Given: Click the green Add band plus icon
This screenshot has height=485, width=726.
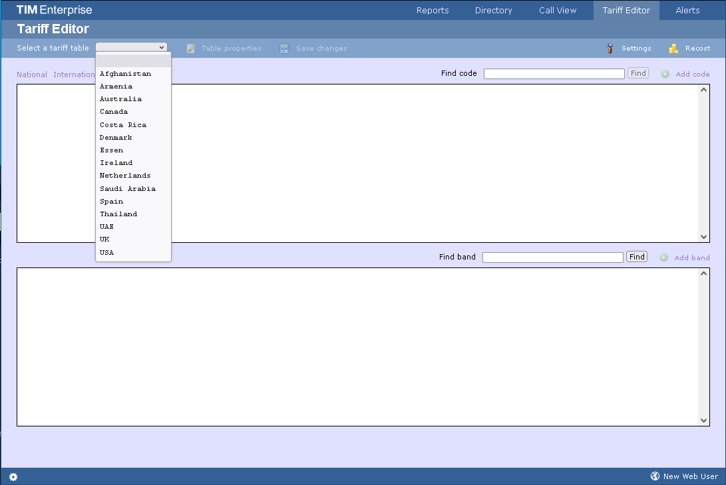Looking at the screenshot, I should tap(662, 257).
